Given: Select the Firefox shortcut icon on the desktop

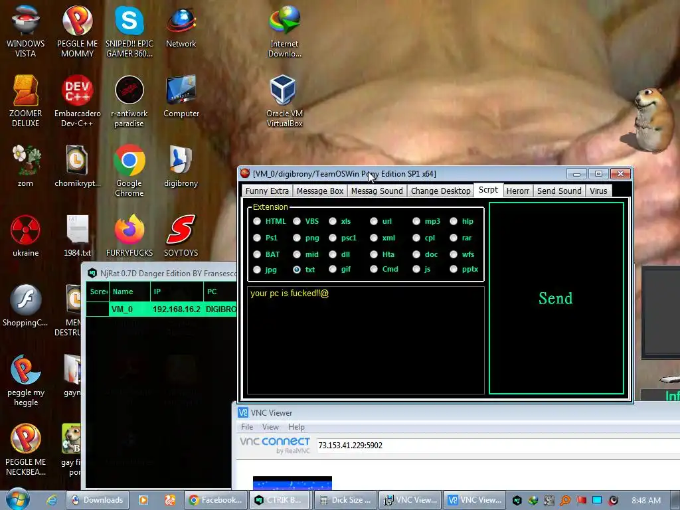Looking at the screenshot, I should click(x=129, y=236).
